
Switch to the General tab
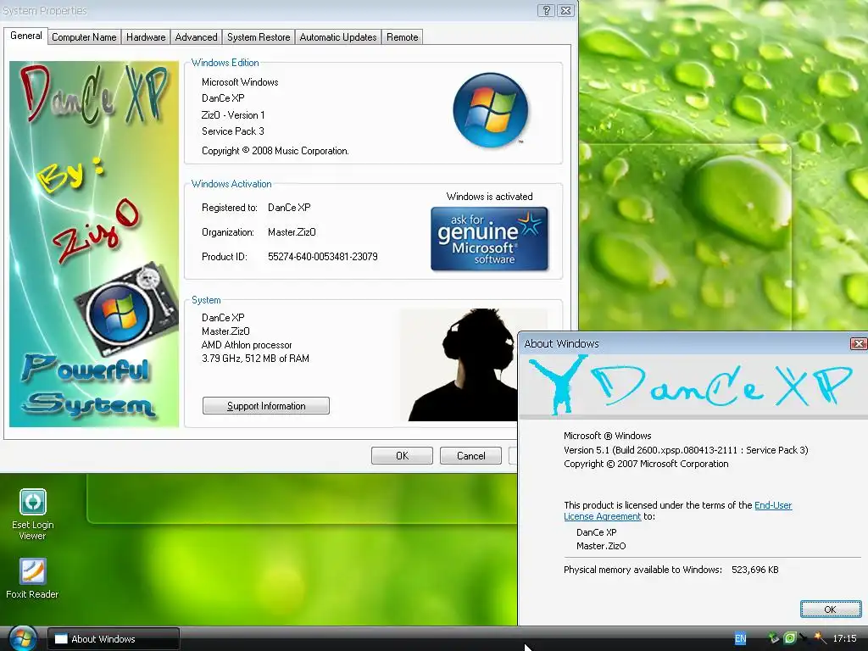[x=26, y=36]
